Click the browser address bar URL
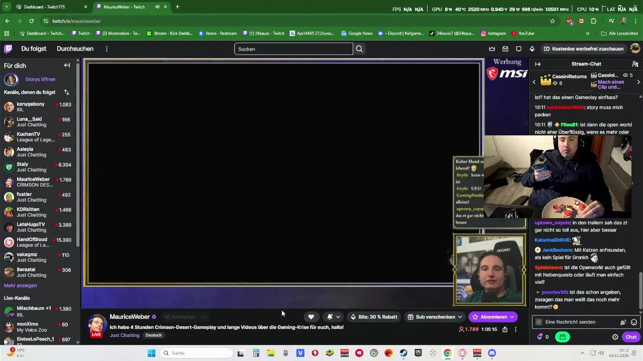643x361 pixels. [x=77, y=21]
